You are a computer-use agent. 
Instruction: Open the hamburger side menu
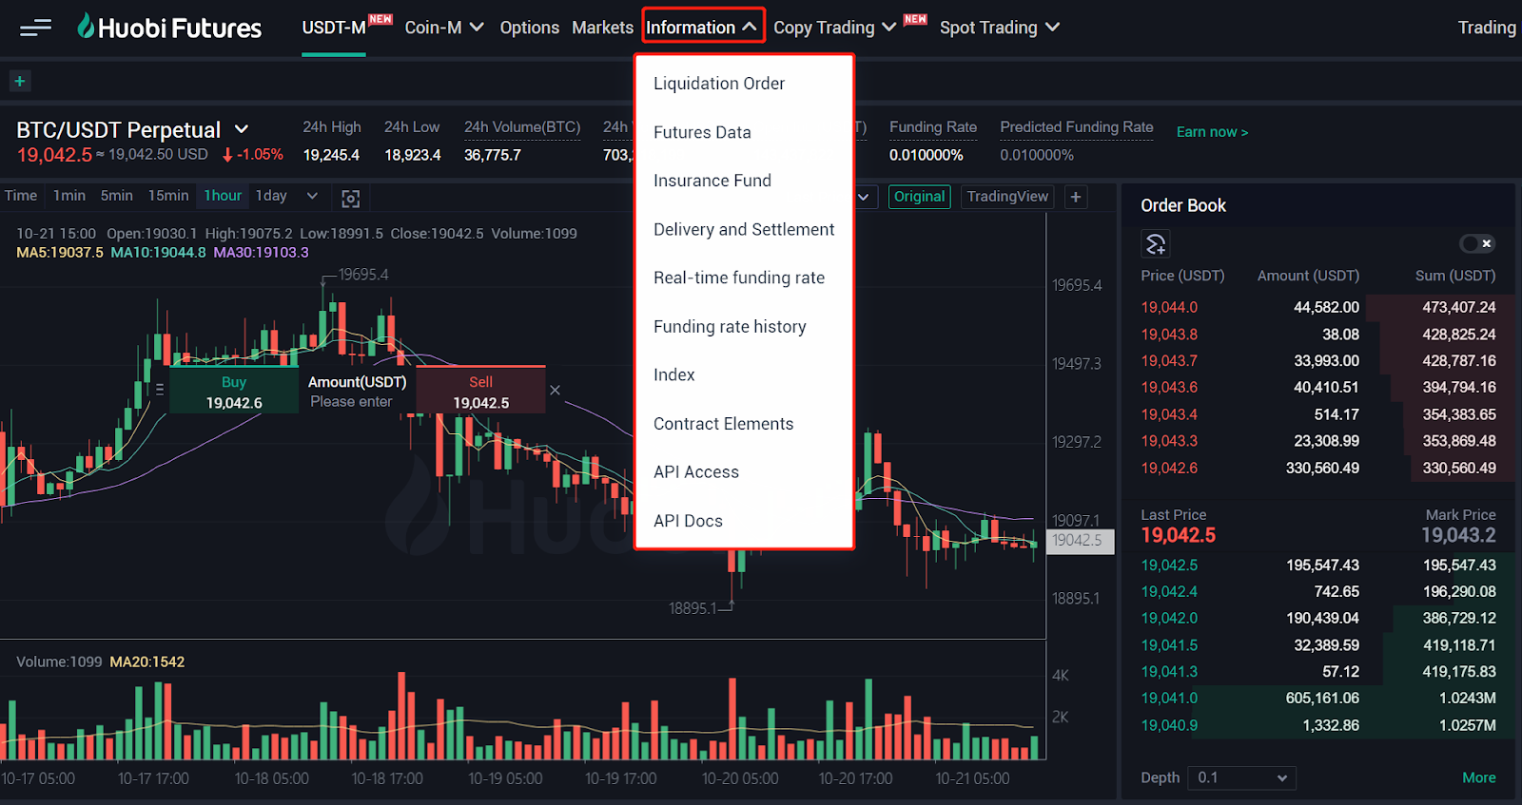click(35, 28)
